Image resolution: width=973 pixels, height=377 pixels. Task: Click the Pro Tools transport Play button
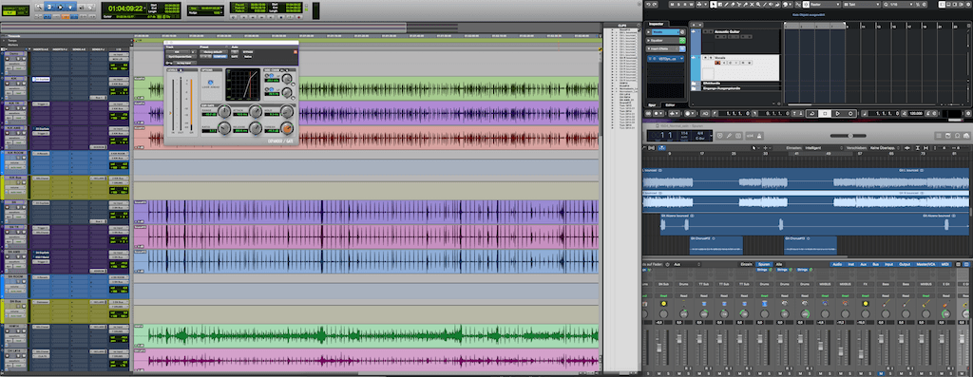coord(290,17)
